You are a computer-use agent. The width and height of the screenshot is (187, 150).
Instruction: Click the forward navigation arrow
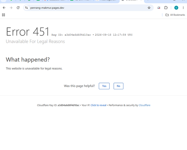click(11, 8)
